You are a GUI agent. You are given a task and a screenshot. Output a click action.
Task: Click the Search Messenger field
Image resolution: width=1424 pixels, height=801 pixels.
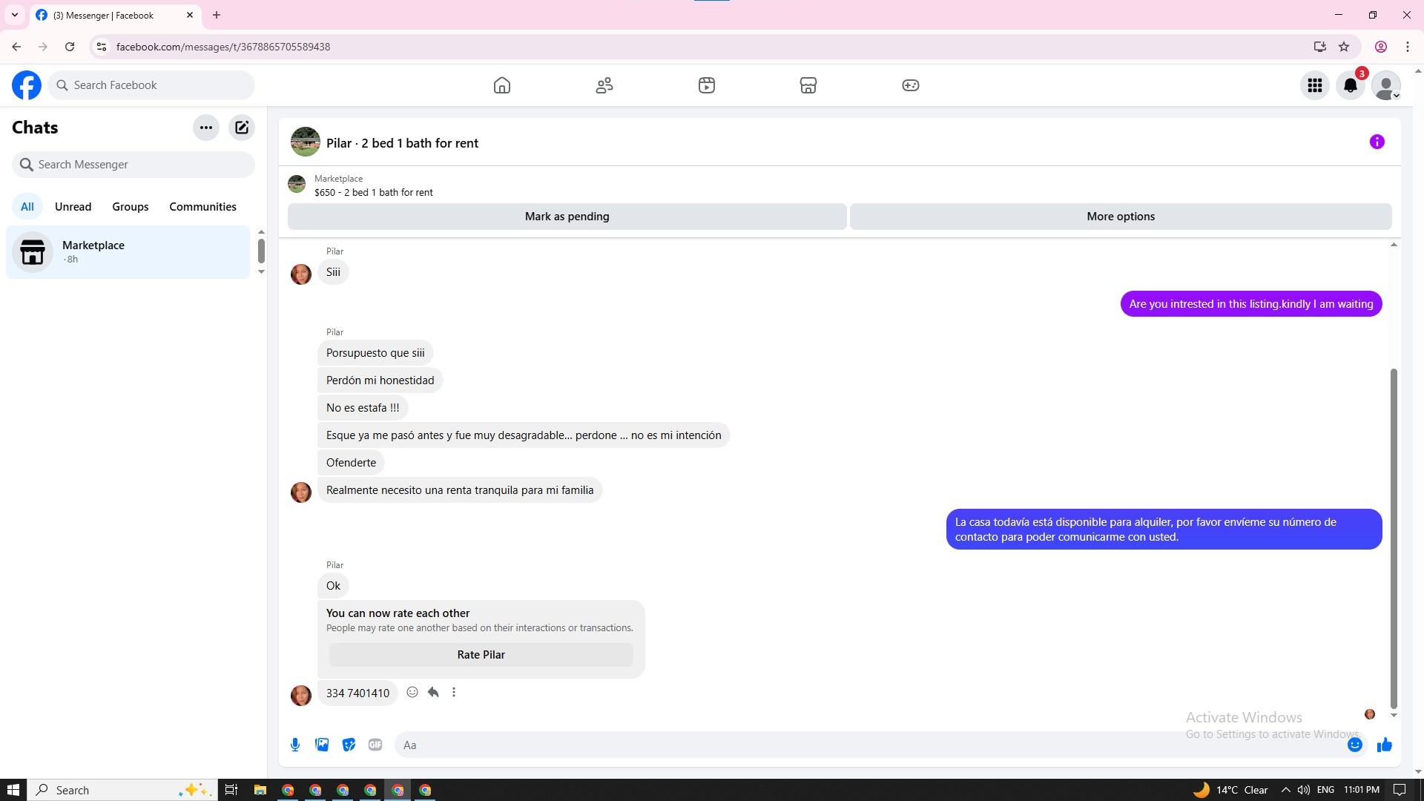133,165
